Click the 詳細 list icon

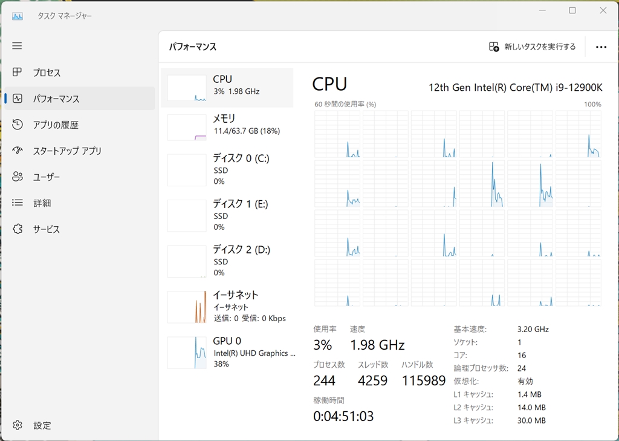click(x=17, y=203)
